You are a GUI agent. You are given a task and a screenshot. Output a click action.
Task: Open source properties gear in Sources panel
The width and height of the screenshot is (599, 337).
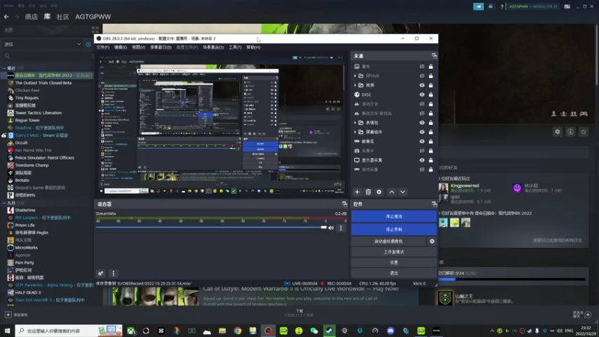point(379,192)
